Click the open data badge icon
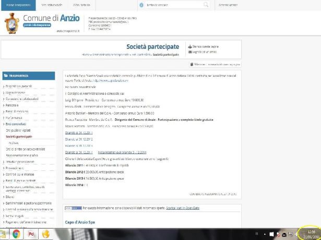Screen dimensions: 321x240 point(73,208)
